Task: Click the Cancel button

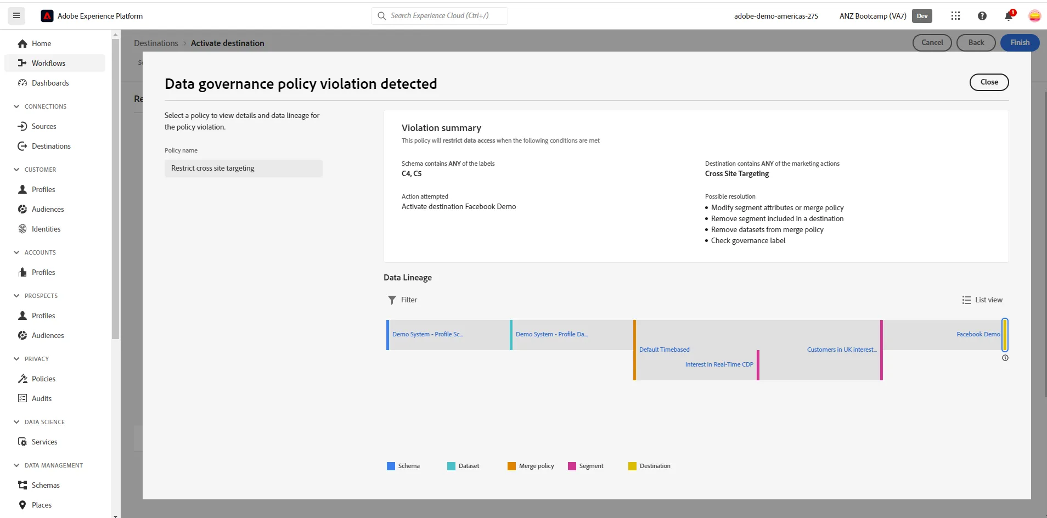Action: pos(932,43)
